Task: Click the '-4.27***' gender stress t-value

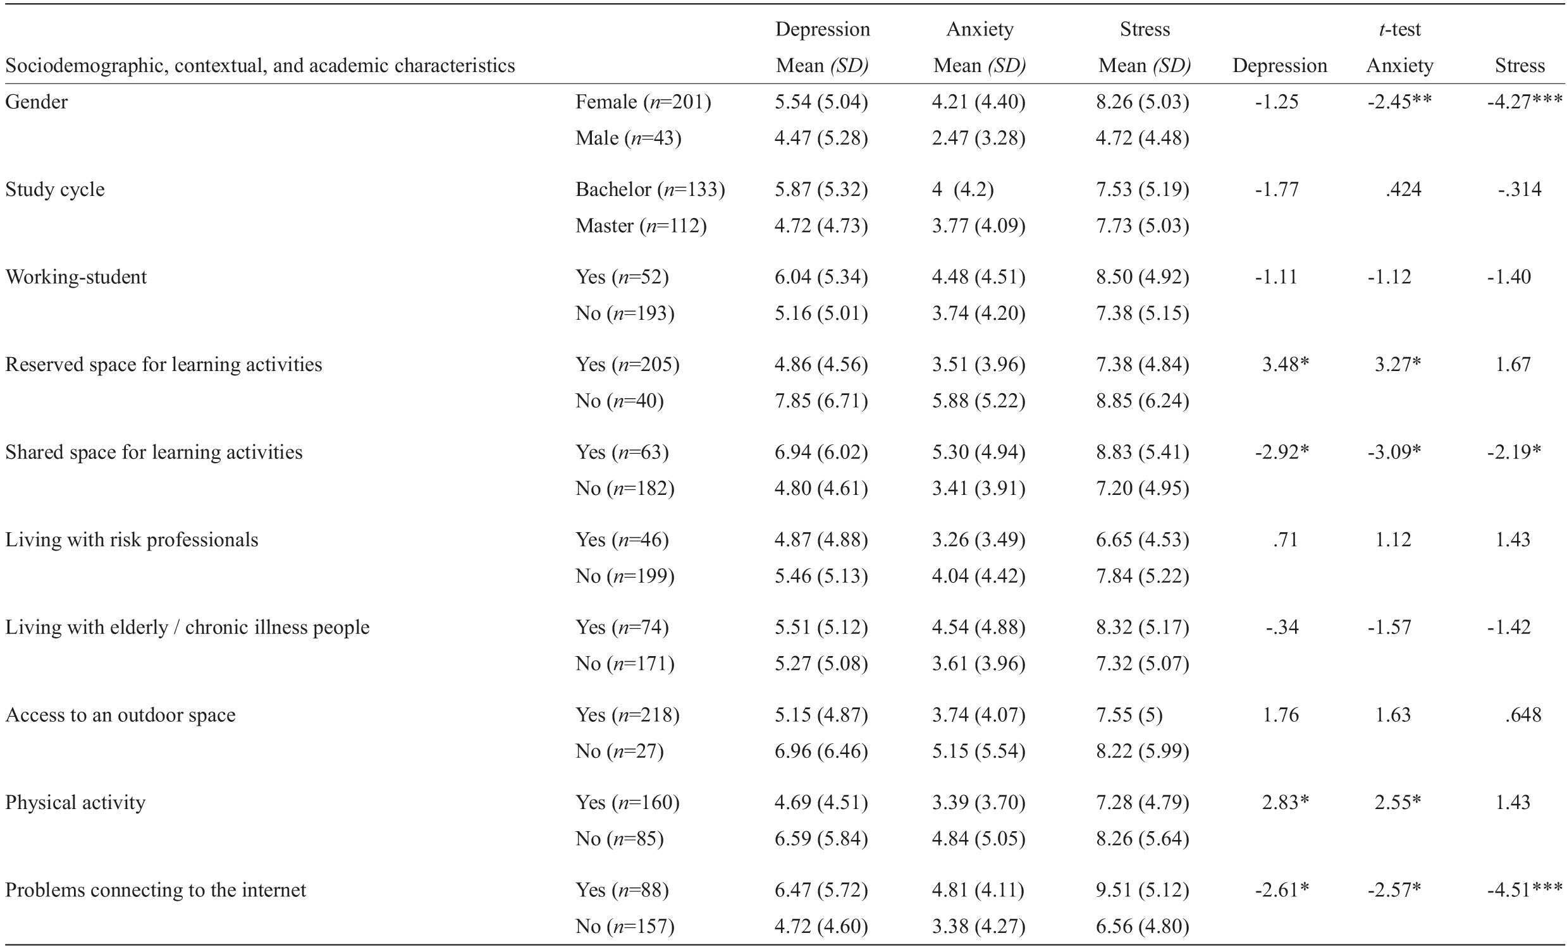Action: (1524, 102)
